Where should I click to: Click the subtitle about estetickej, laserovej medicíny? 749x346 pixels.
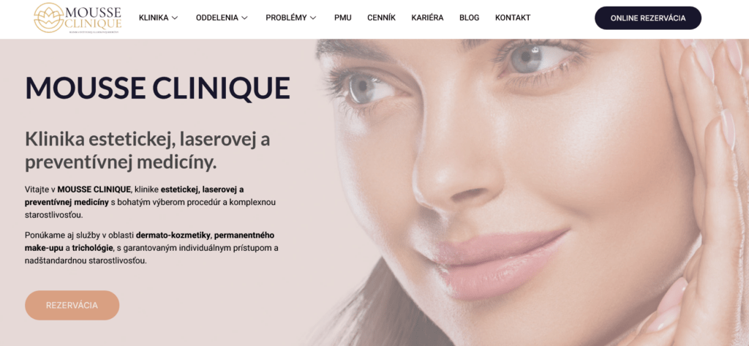[148, 151]
